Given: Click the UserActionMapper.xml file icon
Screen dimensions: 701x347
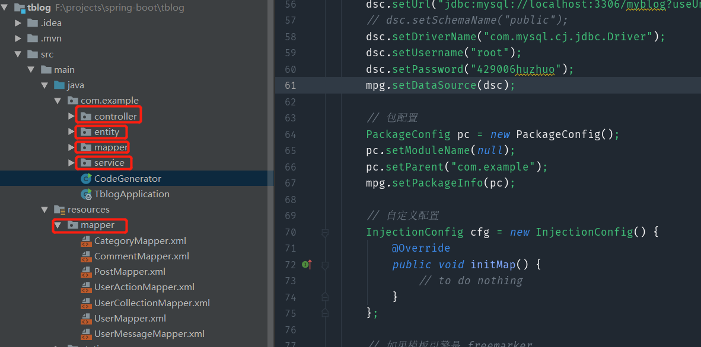Looking at the screenshot, I should [86, 287].
